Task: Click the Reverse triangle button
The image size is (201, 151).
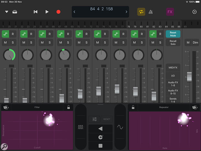Action: (x=100, y=129)
